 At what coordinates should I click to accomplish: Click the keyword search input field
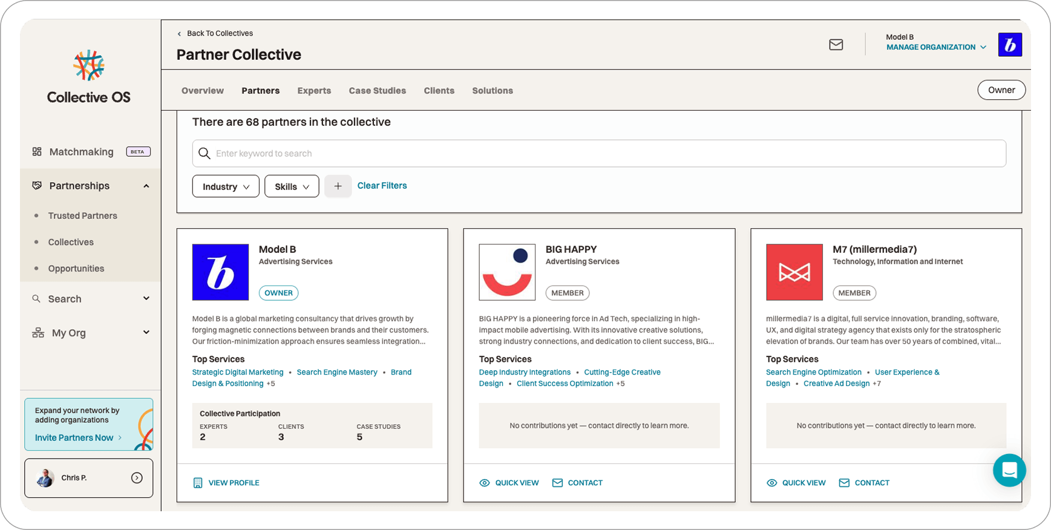coord(599,154)
